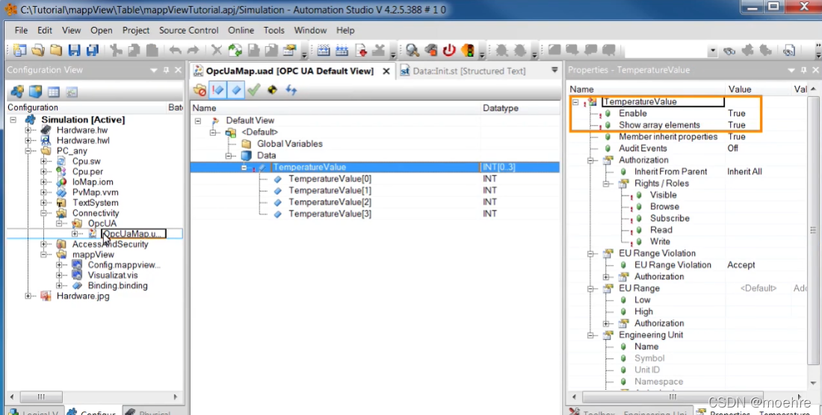Click the red power restart icon
Image resolution: width=822 pixels, height=415 pixels.
[x=449, y=50]
